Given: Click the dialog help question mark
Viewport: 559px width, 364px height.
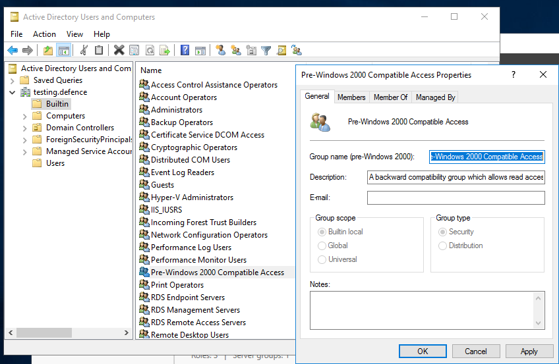Looking at the screenshot, I should click(x=514, y=74).
